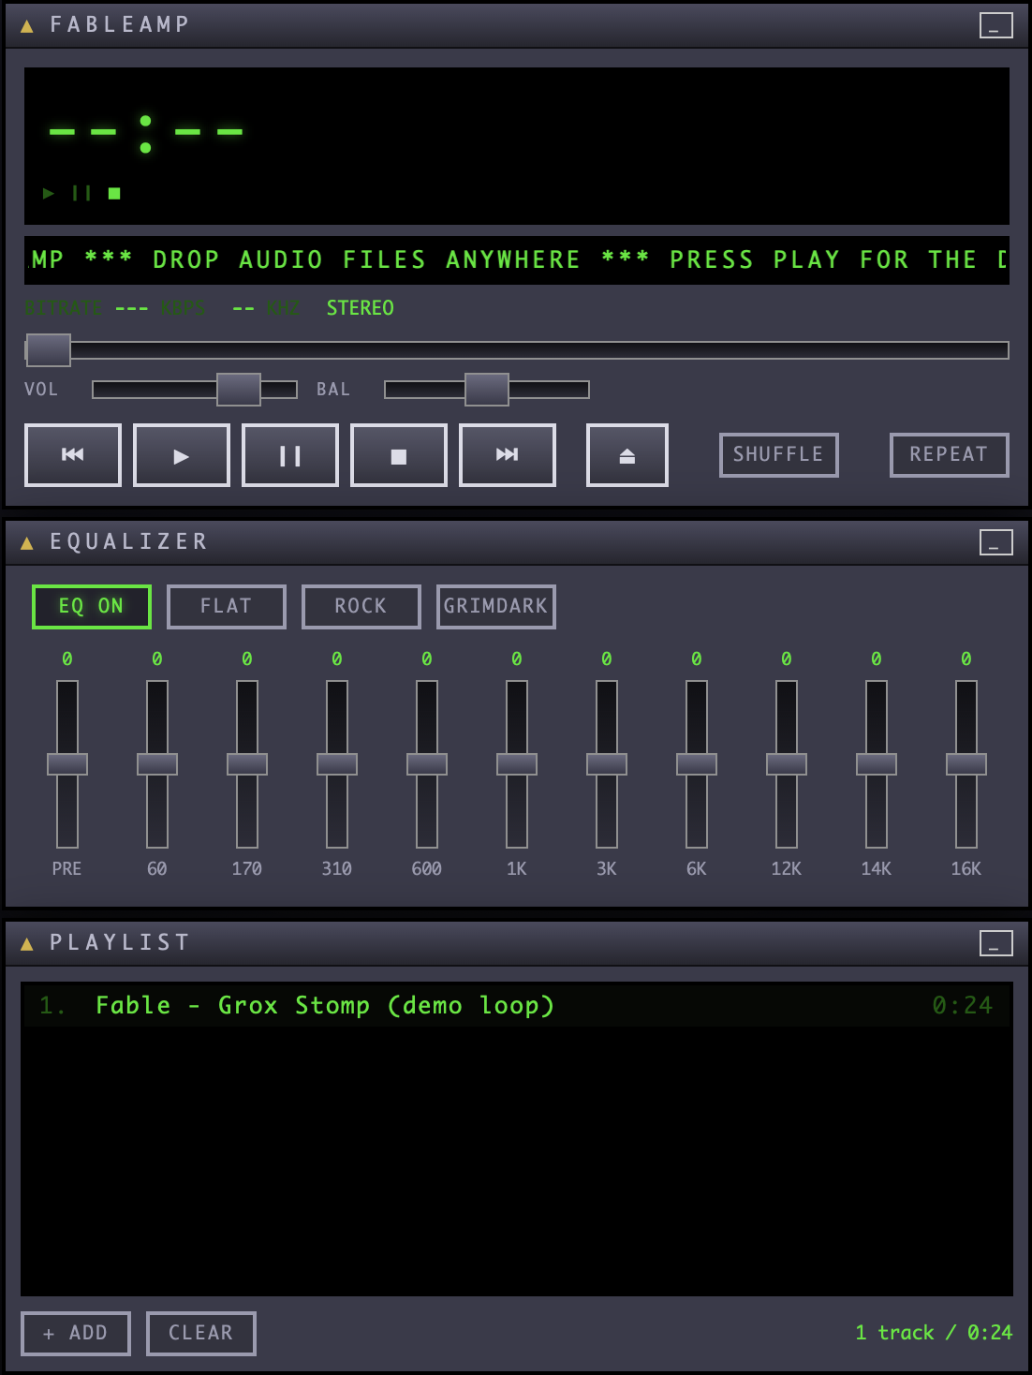Apply the GRIMDARK equalizer preset
The width and height of the screenshot is (1032, 1375).
coord(496,607)
